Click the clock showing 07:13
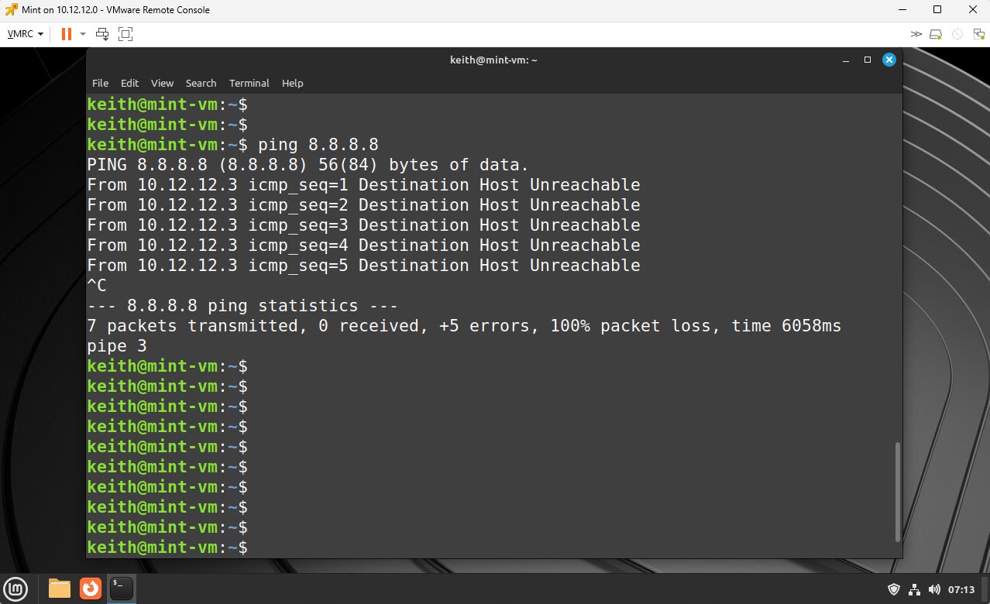 pyautogui.click(x=961, y=589)
